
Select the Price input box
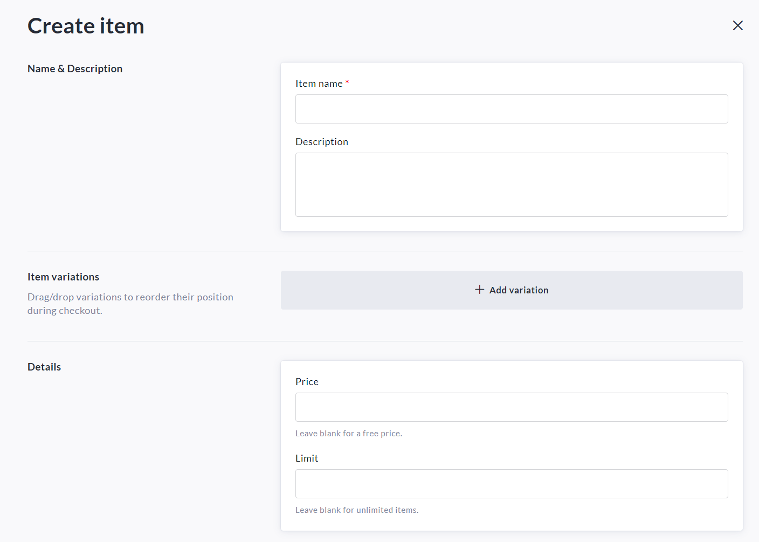coord(511,407)
